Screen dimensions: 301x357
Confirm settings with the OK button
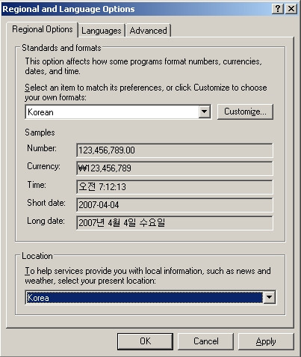pyautogui.click(x=145, y=341)
